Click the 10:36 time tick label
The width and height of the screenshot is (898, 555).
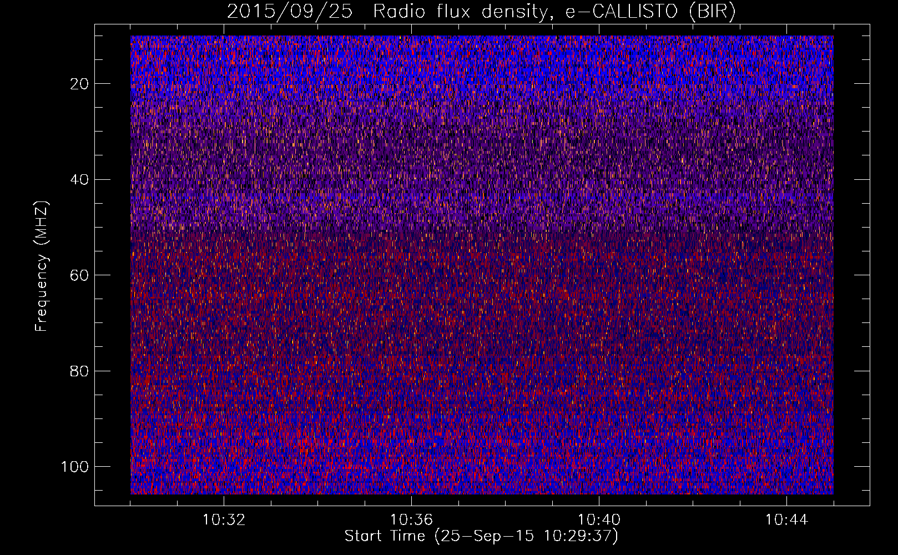[411, 520]
